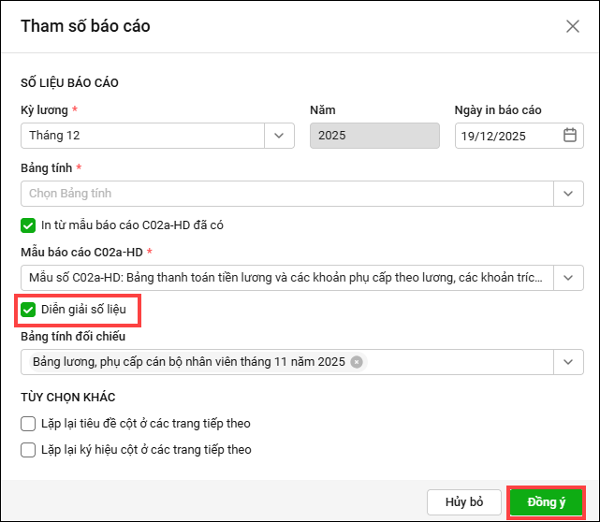Click the Bảng lương tháng 11 năm 2025 tag
Screen dimensions: 600x522
(x=187, y=361)
